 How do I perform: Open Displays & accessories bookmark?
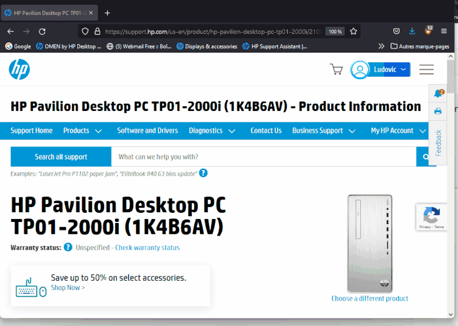(207, 46)
